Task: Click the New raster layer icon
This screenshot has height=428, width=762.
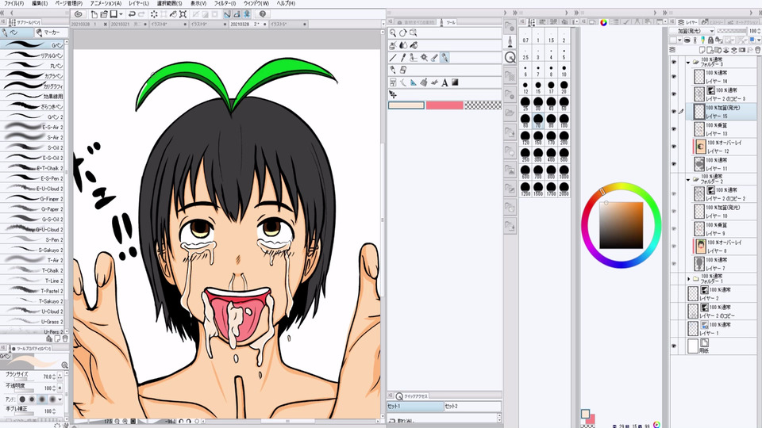Action: [702, 50]
